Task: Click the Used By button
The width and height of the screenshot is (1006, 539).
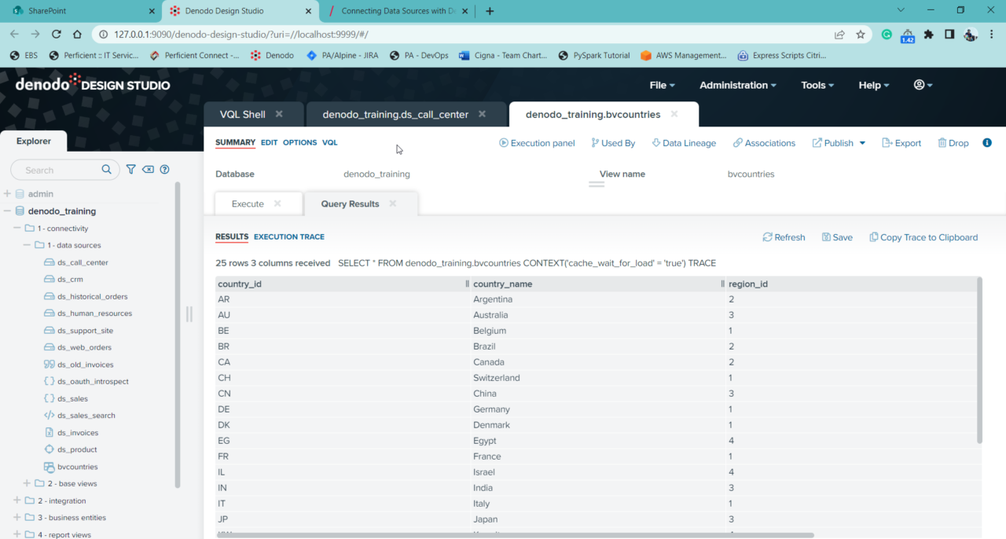Action: coord(613,143)
